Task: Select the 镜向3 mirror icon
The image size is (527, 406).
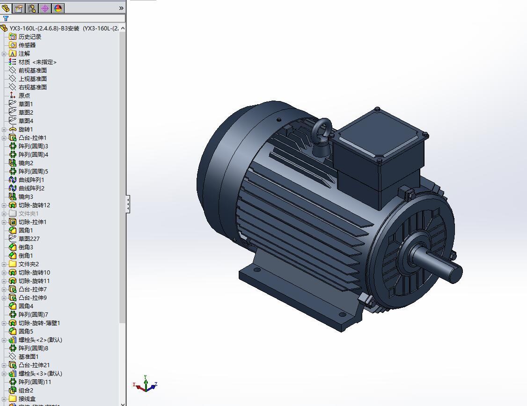Action: coord(13,196)
